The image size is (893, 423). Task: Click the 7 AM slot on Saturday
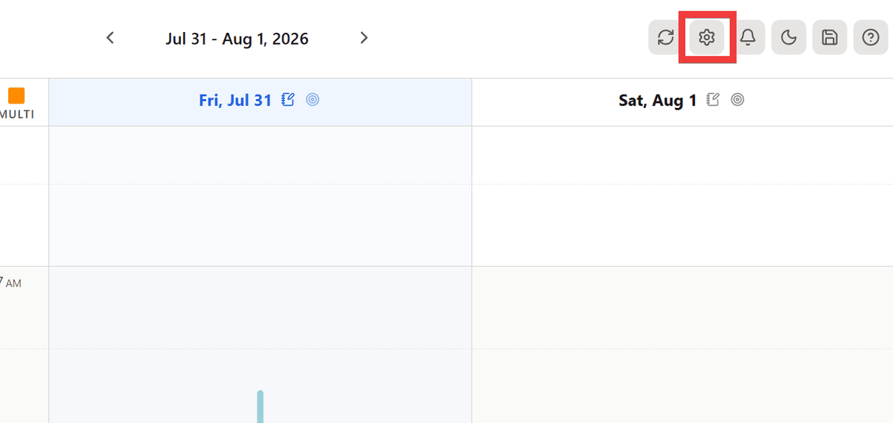(x=682, y=308)
